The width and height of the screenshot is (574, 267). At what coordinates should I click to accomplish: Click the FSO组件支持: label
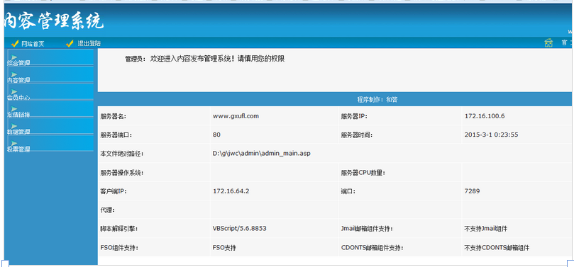click(119, 248)
